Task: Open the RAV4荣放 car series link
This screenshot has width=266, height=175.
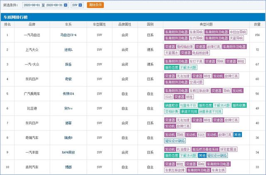Action: click(x=68, y=152)
